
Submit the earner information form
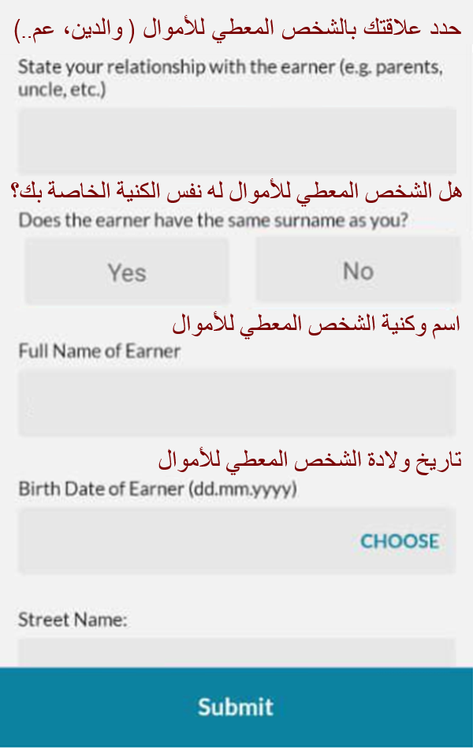pyautogui.click(x=236, y=707)
